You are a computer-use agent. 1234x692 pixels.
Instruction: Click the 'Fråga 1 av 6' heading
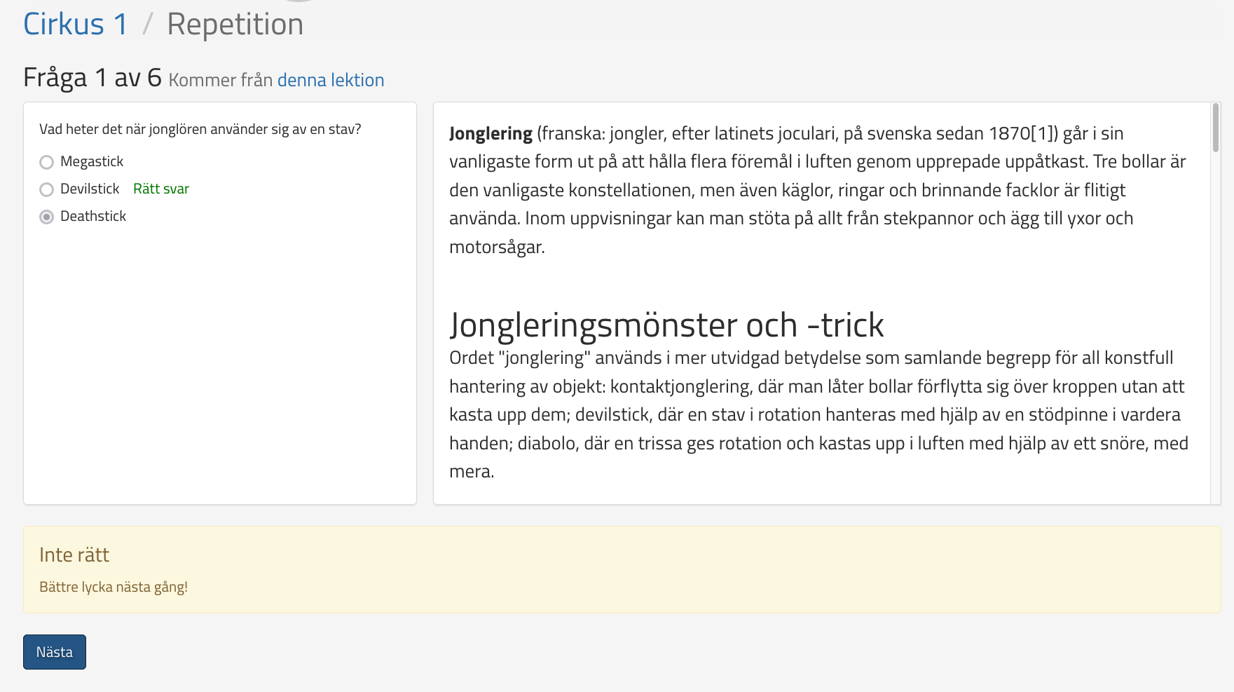(x=92, y=78)
